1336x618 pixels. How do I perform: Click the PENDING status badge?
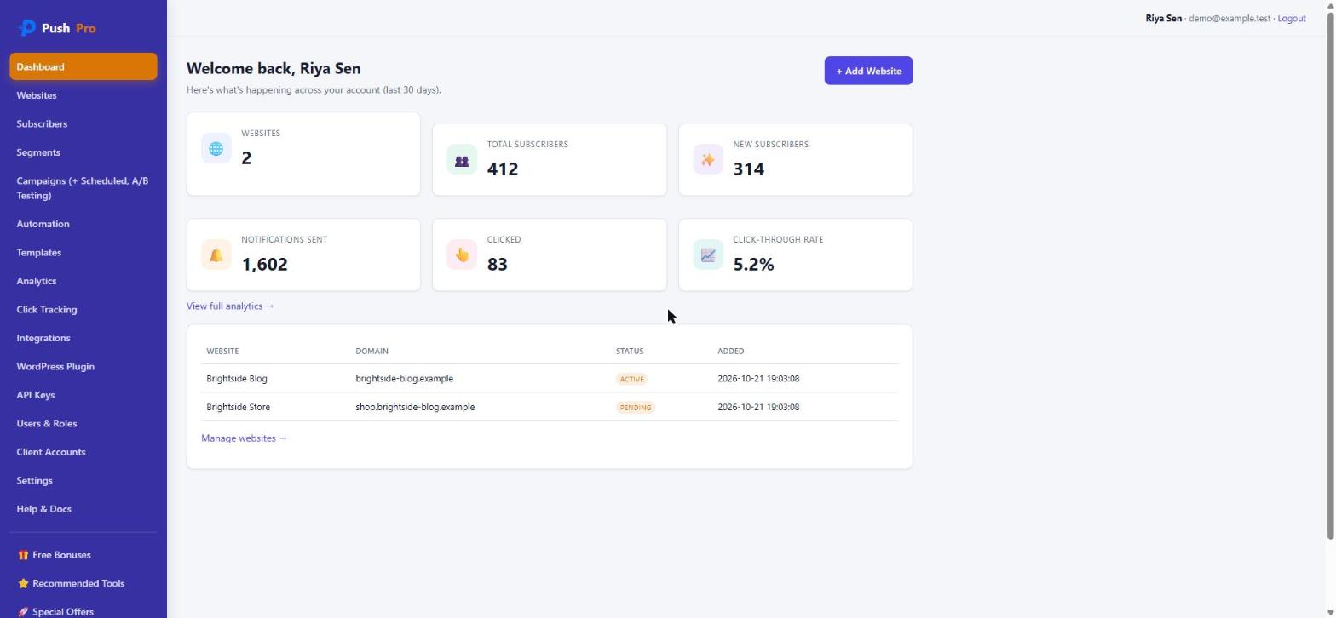[x=636, y=408]
